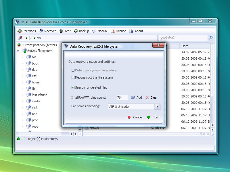
Task: Click the IntelliRAW rules count field
Action: coord(122,97)
